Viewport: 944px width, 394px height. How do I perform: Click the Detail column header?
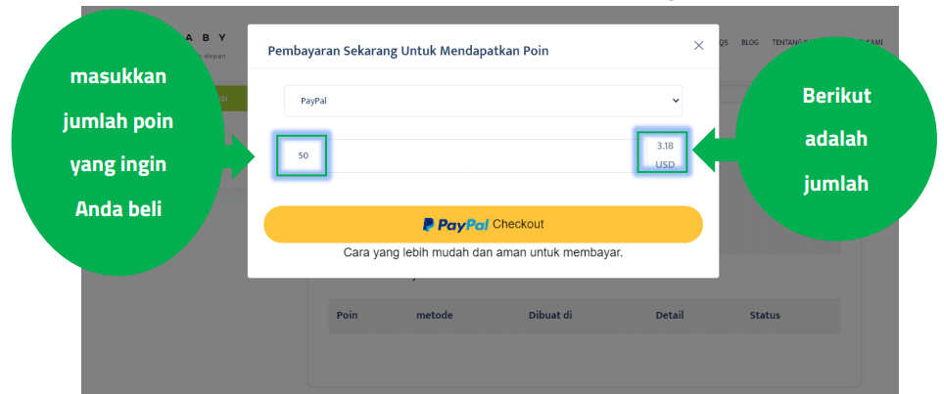(670, 316)
